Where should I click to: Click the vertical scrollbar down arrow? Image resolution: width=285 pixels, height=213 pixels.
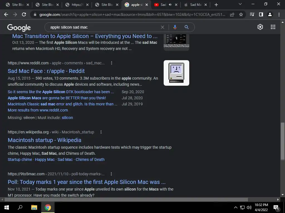(282, 195)
